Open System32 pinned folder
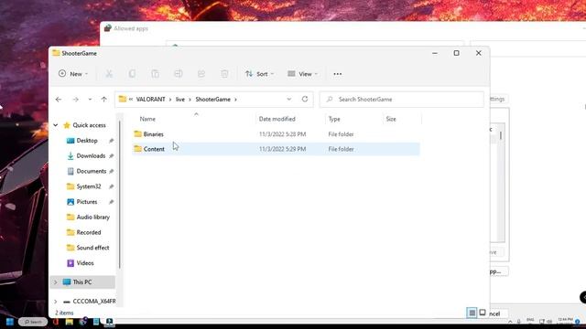Screen dimensions: 586x329 tap(89, 186)
